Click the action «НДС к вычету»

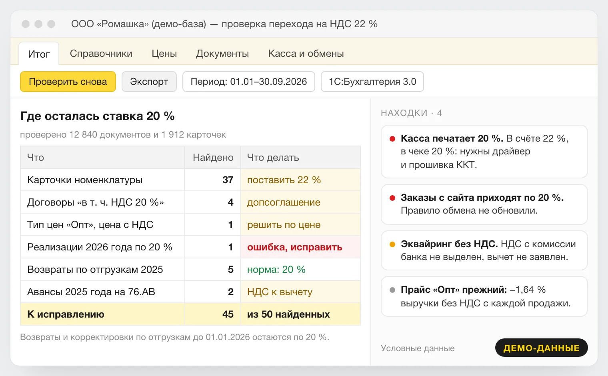tap(280, 292)
